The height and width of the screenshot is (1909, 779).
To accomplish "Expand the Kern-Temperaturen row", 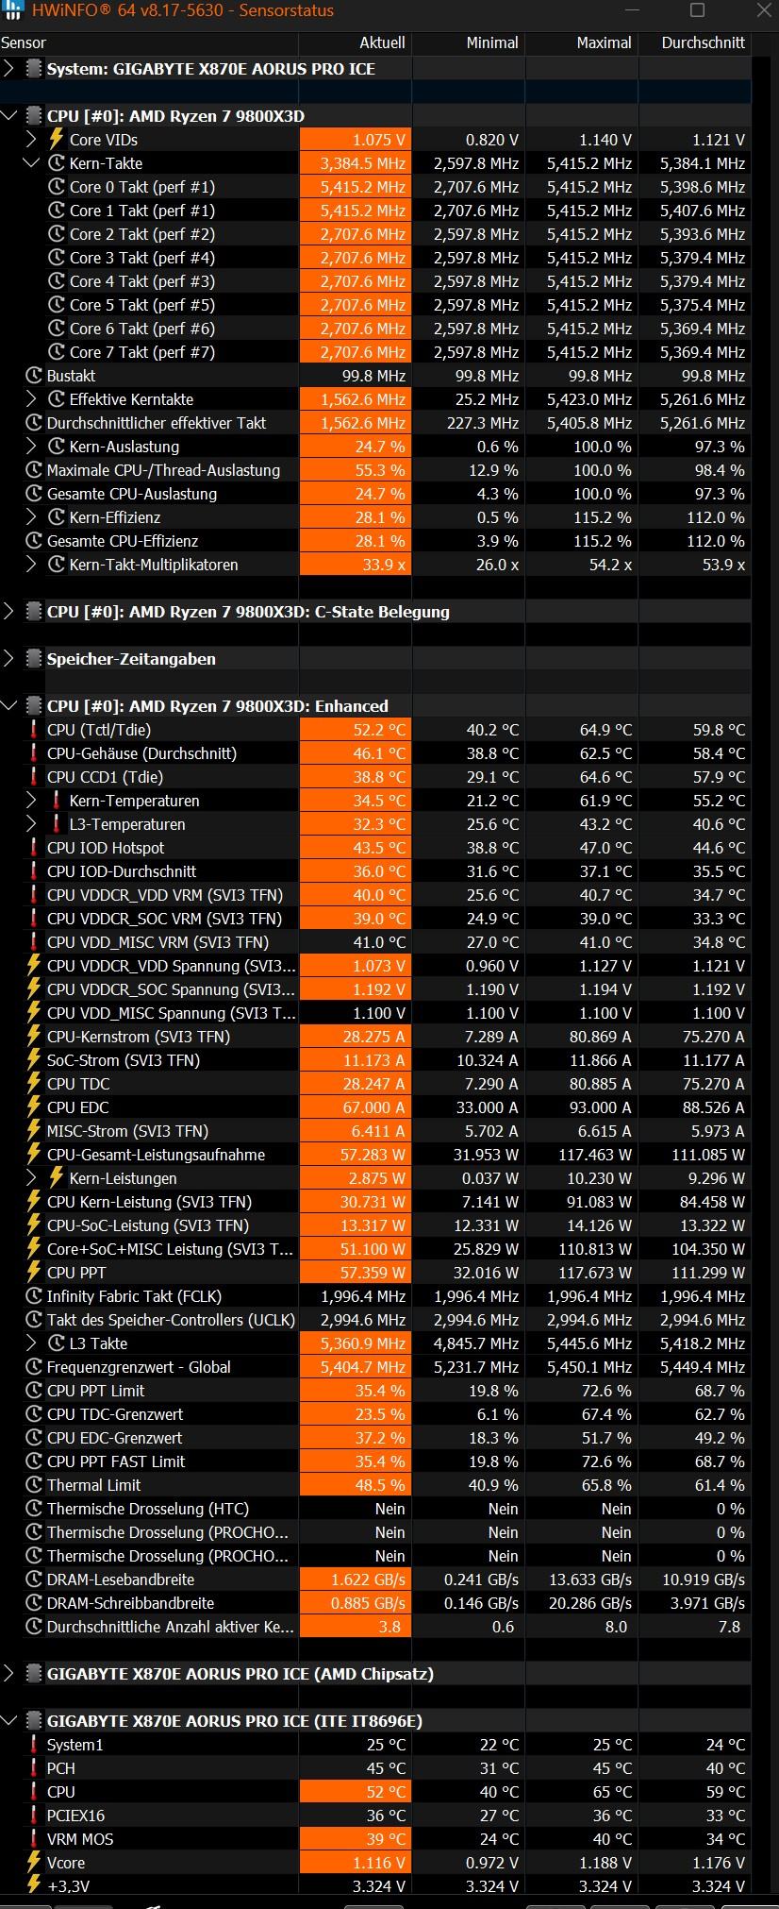I will 31,800.
